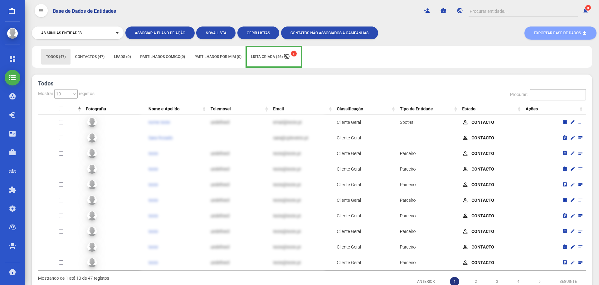Open the puzzle piece sidebar icon
This screenshot has width=599, height=285.
coord(12,190)
